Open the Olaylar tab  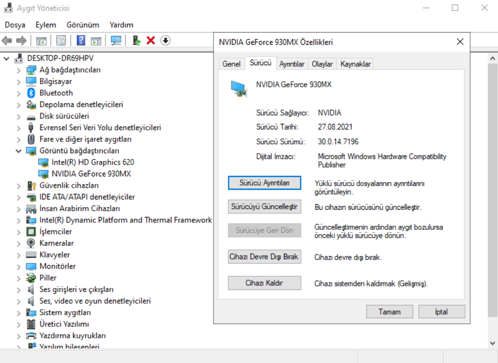[322, 64]
